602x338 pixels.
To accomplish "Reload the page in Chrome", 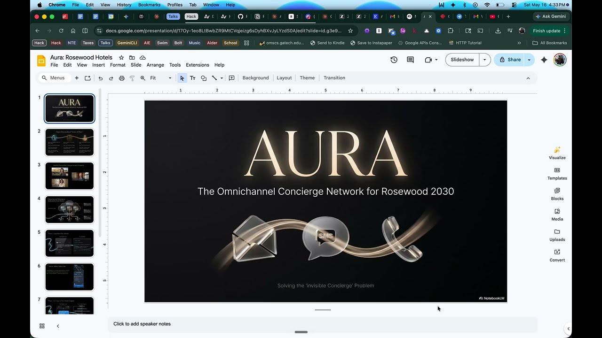I will [61, 31].
